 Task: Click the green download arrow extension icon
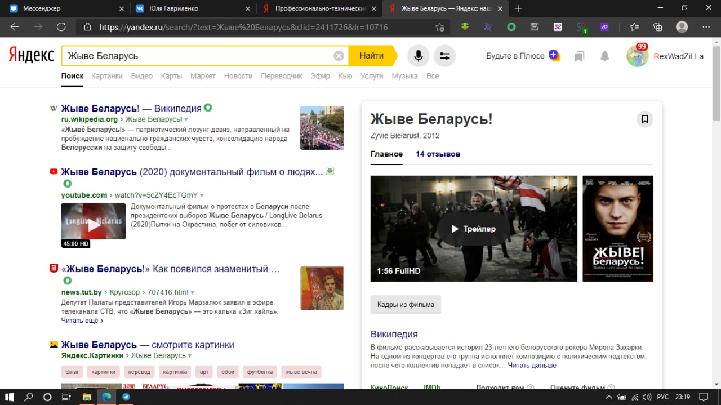coord(465,26)
